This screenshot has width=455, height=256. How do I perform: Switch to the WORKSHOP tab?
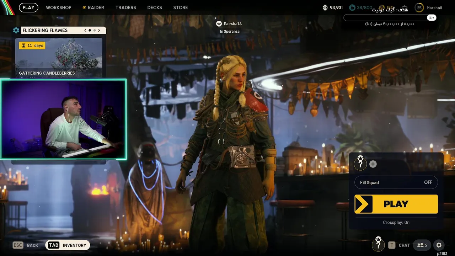(x=59, y=7)
